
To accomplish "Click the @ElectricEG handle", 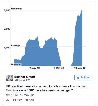I will click(22, 80).
